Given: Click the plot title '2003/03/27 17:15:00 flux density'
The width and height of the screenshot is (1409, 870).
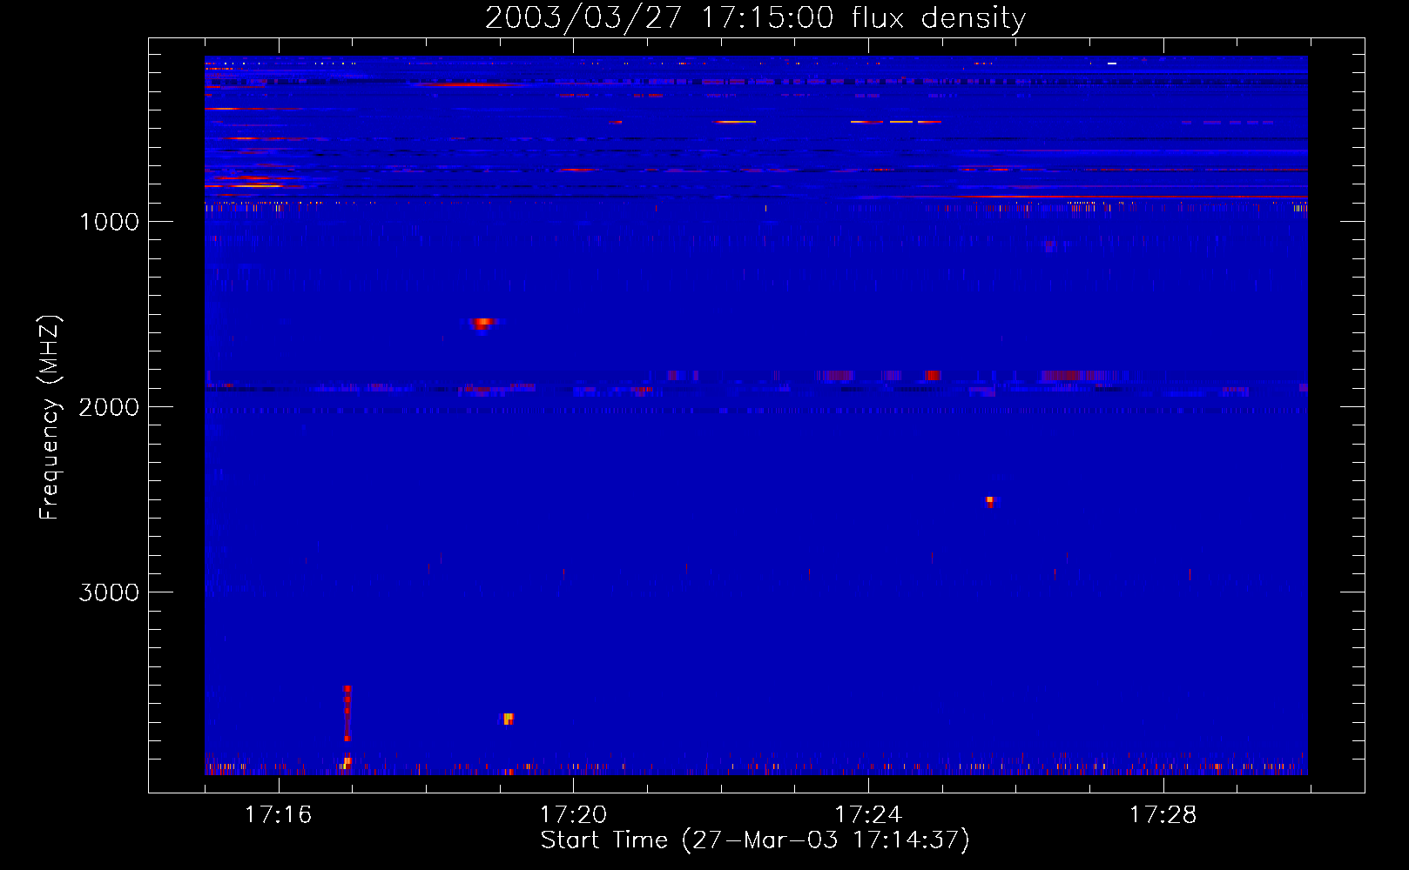Looking at the screenshot, I should pyautogui.click(x=755, y=18).
